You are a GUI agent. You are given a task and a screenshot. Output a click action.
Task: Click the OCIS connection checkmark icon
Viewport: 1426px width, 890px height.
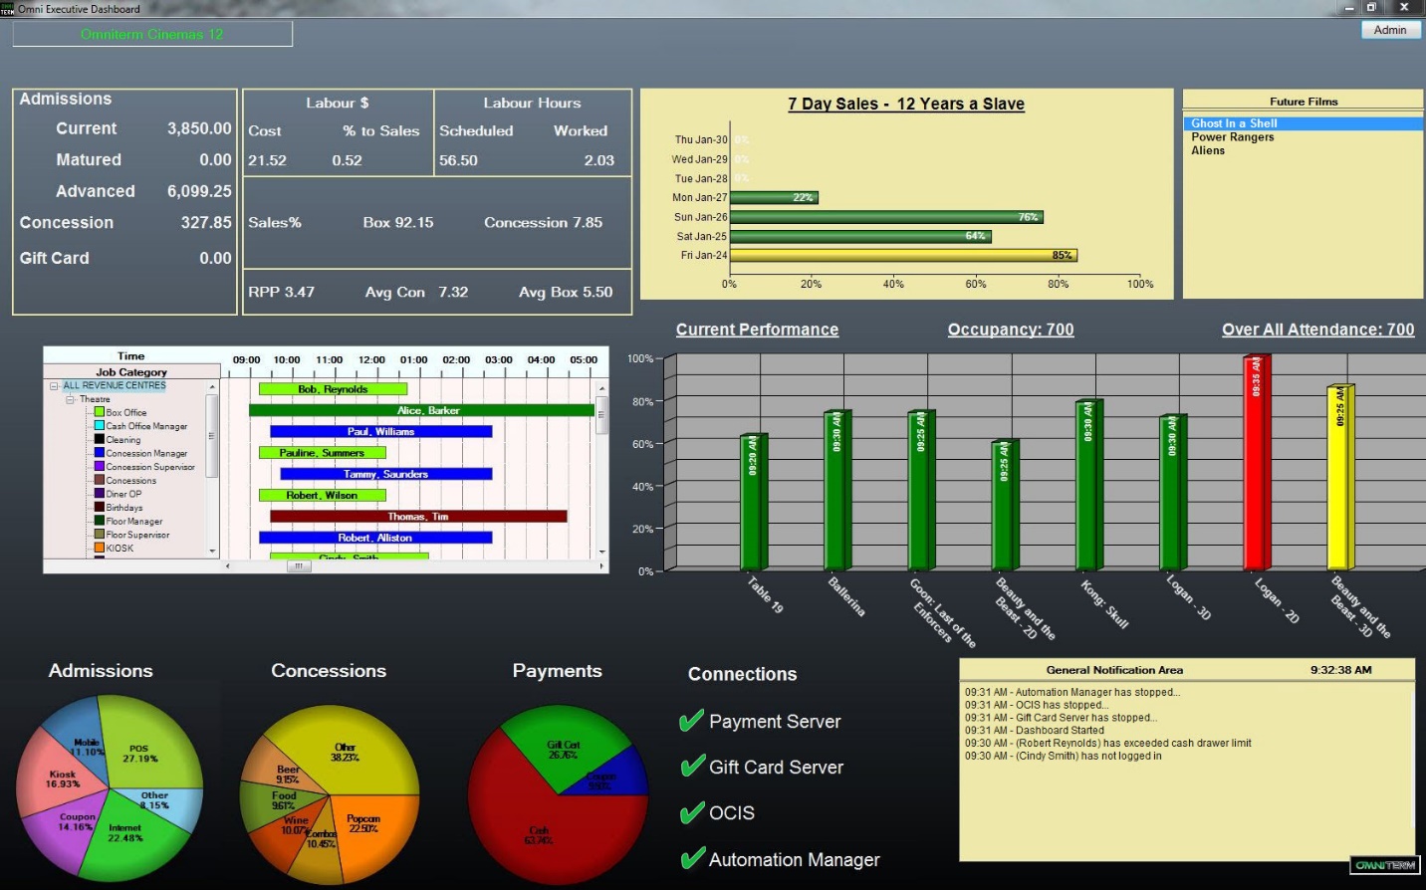click(x=691, y=812)
